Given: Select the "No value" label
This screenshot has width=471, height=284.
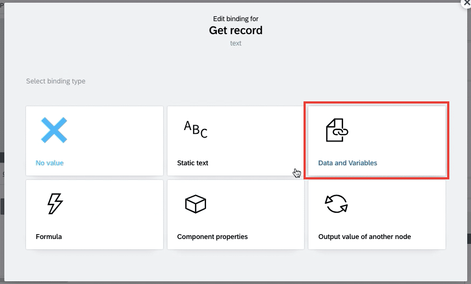Looking at the screenshot, I should (49, 163).
